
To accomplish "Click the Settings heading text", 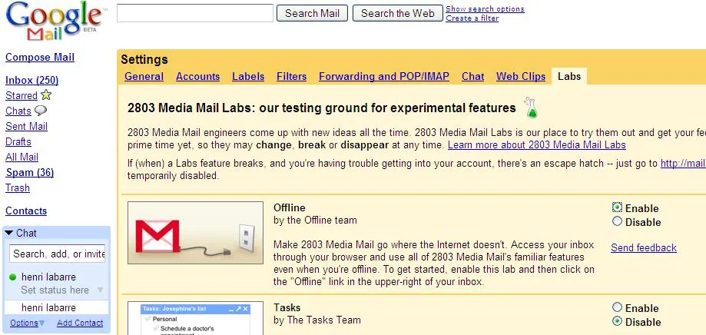I will click(144, 59).
